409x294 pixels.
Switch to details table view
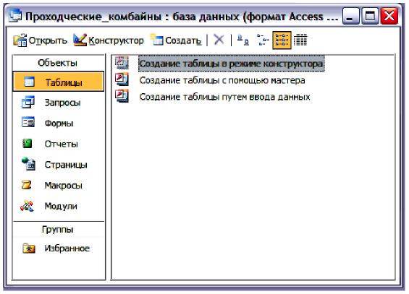pos(300,40)
